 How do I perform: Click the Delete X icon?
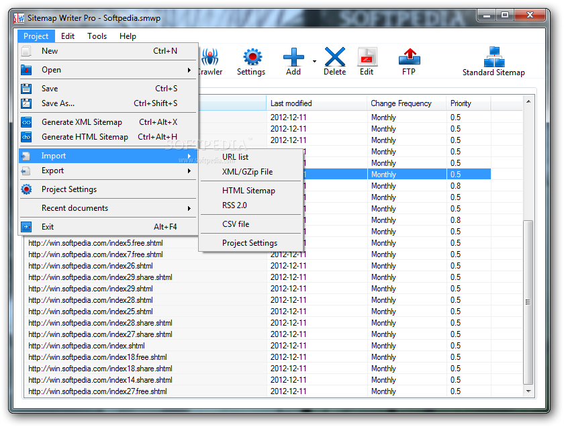click(335, 57)
